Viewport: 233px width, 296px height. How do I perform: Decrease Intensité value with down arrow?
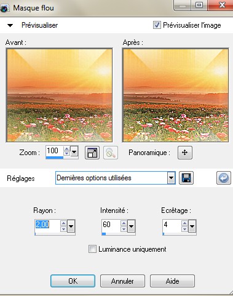[124, 229]
